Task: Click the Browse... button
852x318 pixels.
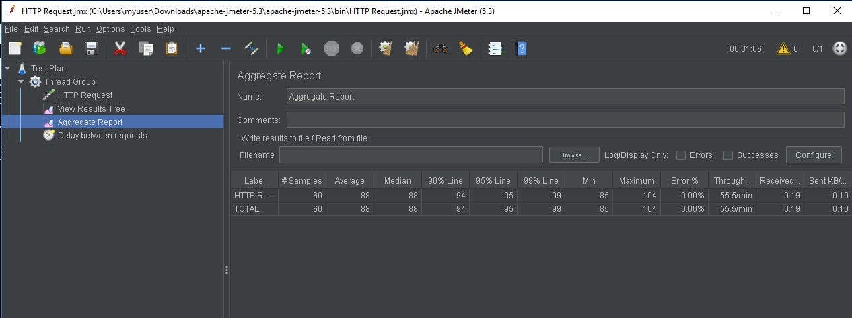Action: click(x=574, y=155)
